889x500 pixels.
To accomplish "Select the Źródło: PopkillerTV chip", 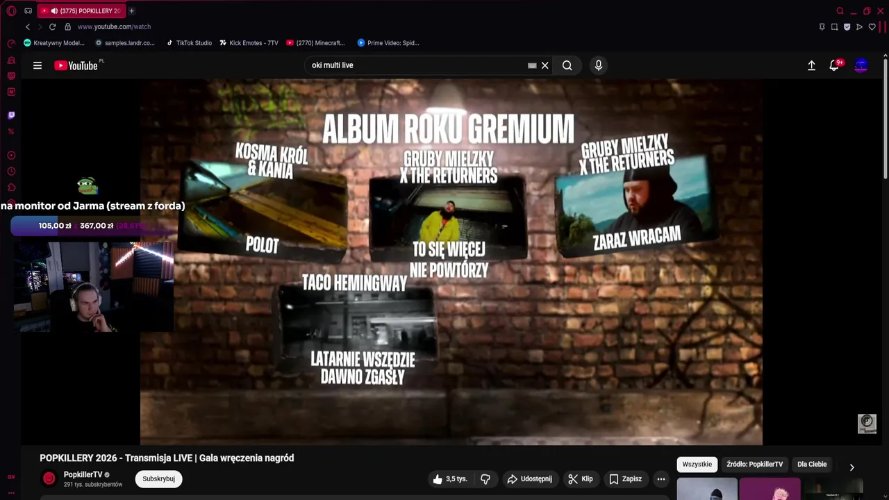I will pyautogui.click(x=754, y=464).
